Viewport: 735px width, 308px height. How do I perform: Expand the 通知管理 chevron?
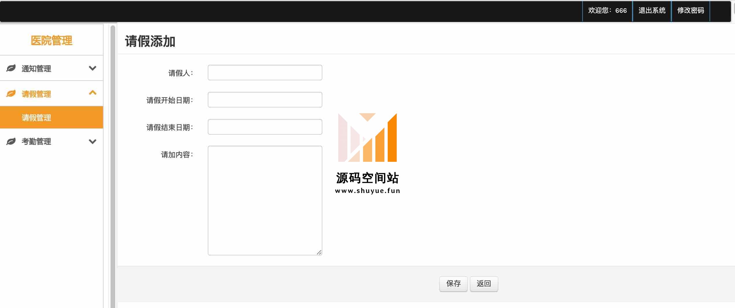93,68
